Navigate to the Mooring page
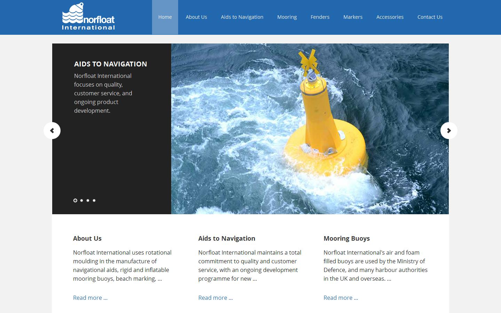The height and width of the screenshot is (313, 501). (x=287, y=17)
